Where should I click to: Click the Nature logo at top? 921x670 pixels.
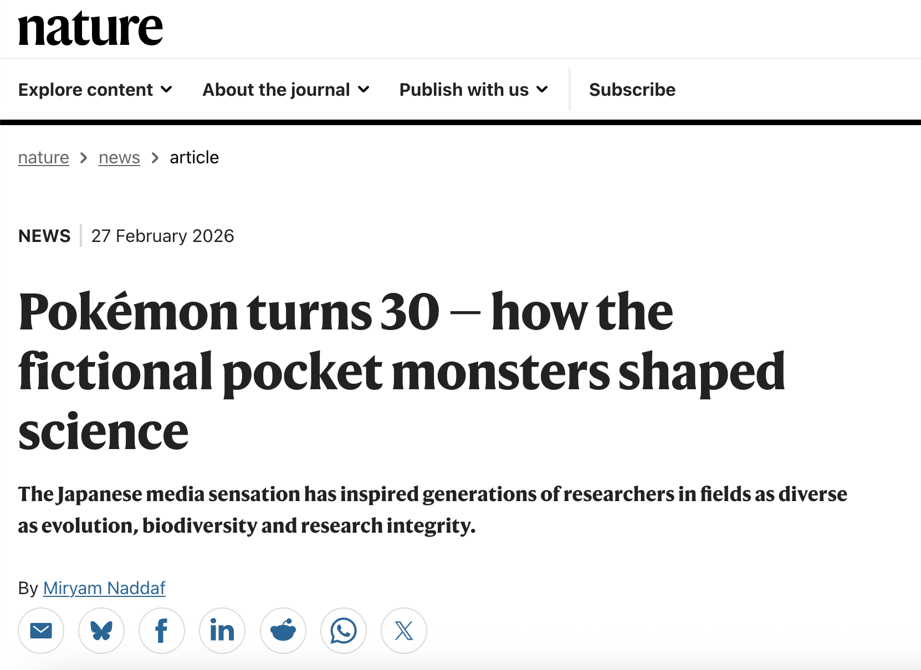tap(90, 28)
